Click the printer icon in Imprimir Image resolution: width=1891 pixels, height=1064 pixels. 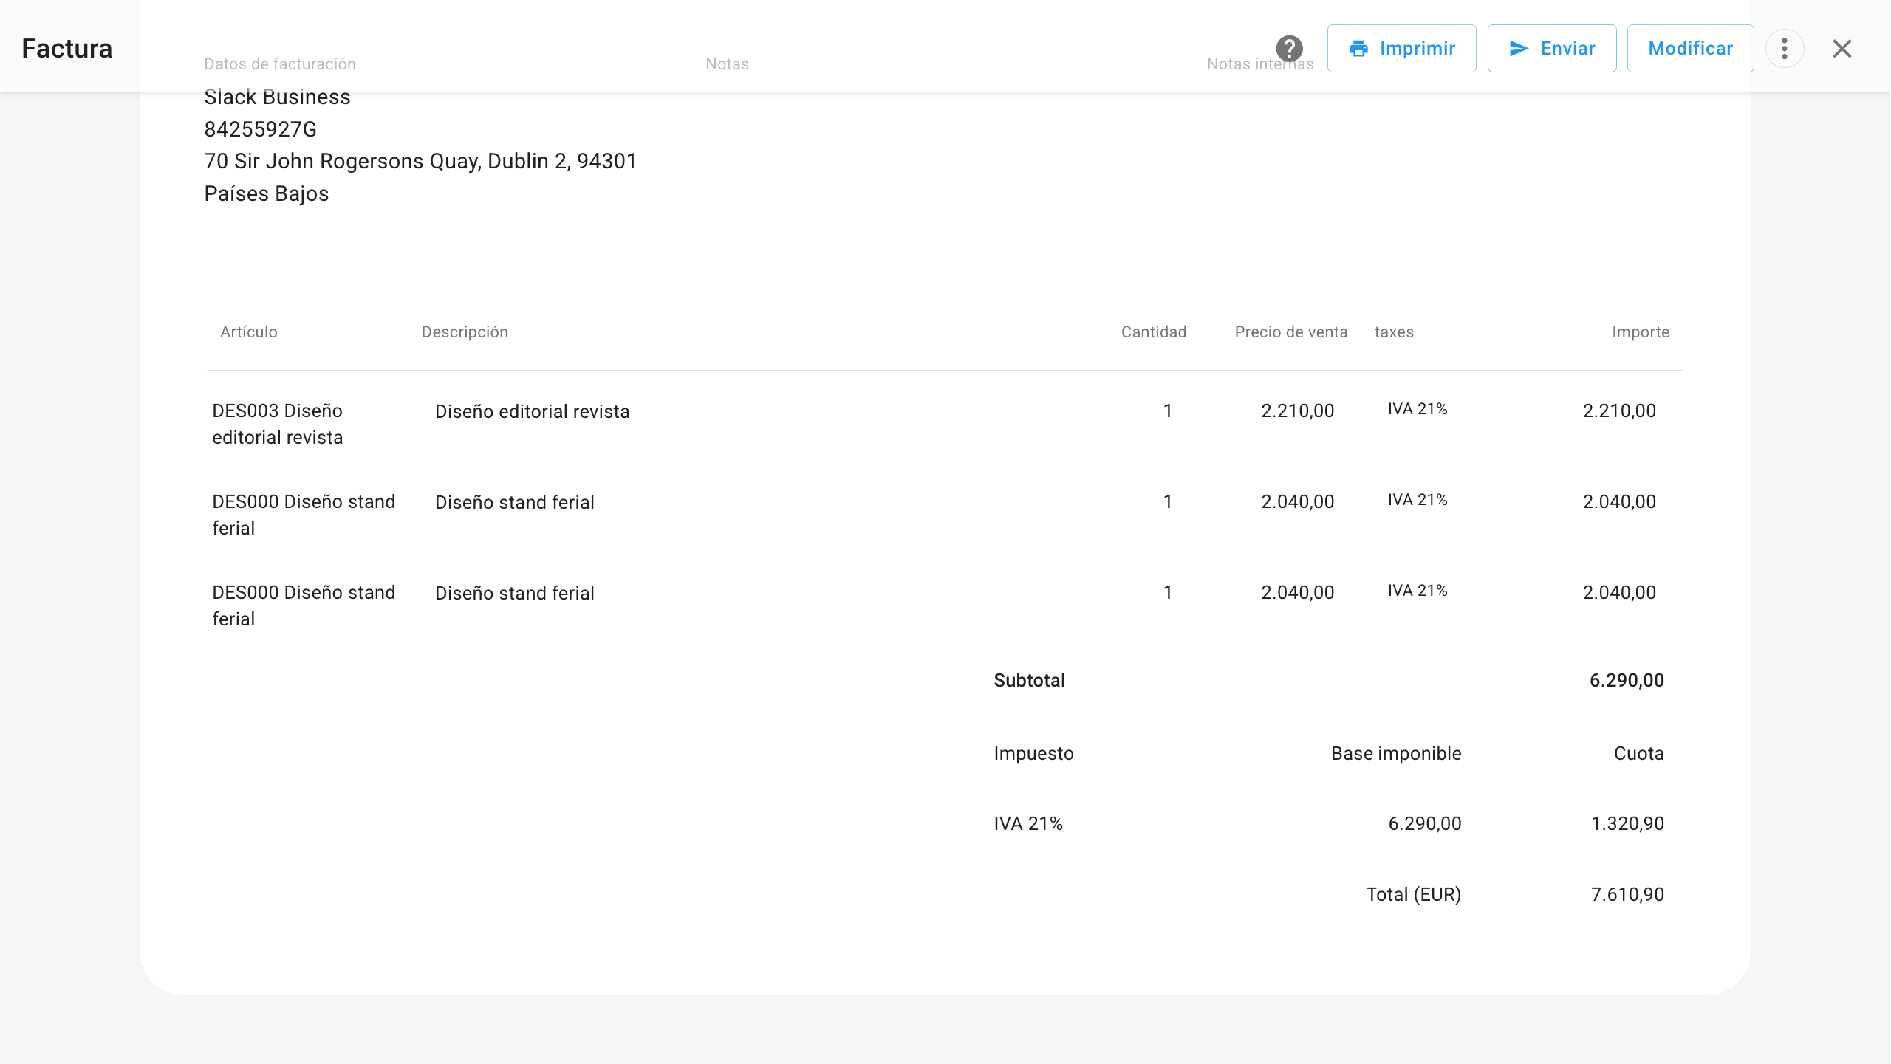(x=1358, y=49)
